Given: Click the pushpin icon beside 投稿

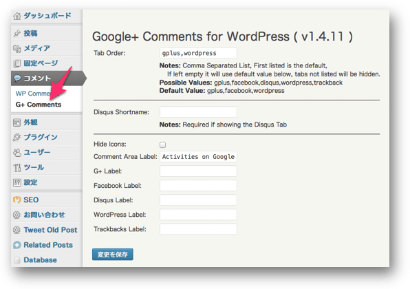Looking at the screenshot, I should pyautogui.click(x=17, y=34).
